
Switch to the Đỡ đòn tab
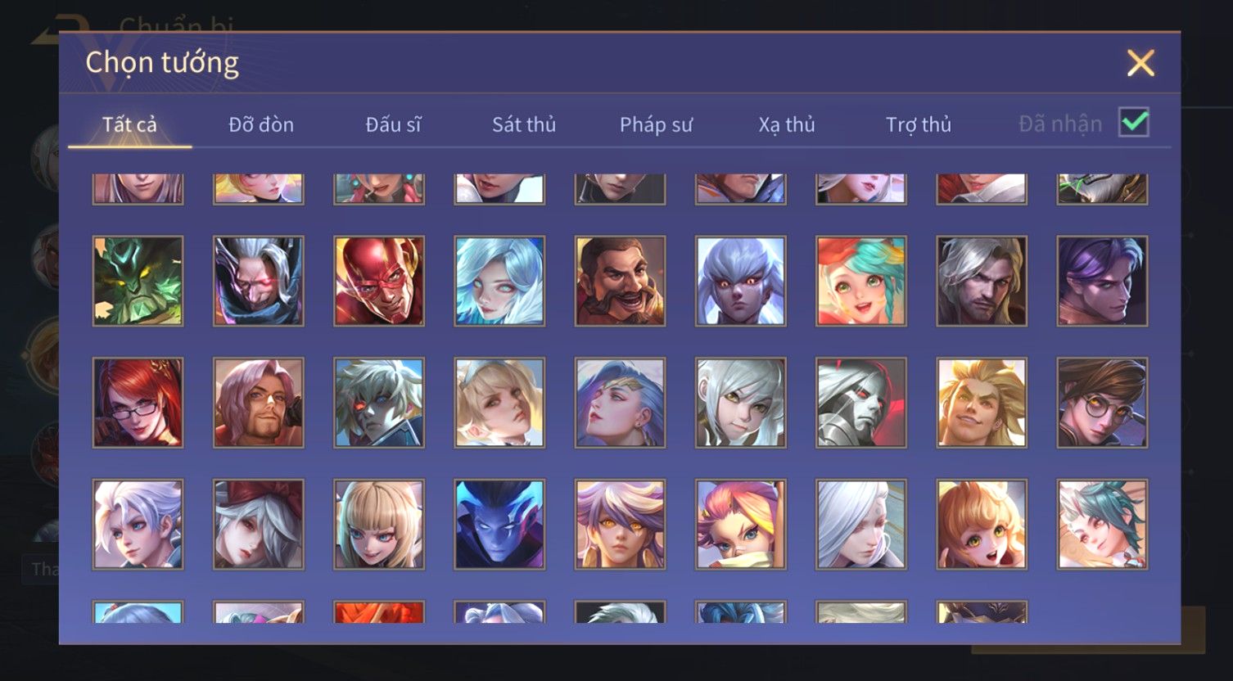click(x=261, y=124)
